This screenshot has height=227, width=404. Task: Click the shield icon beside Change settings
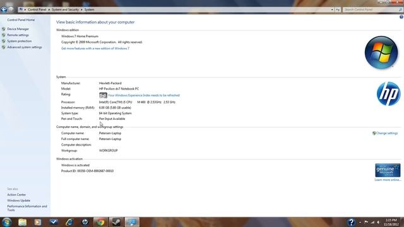(374, 133)
